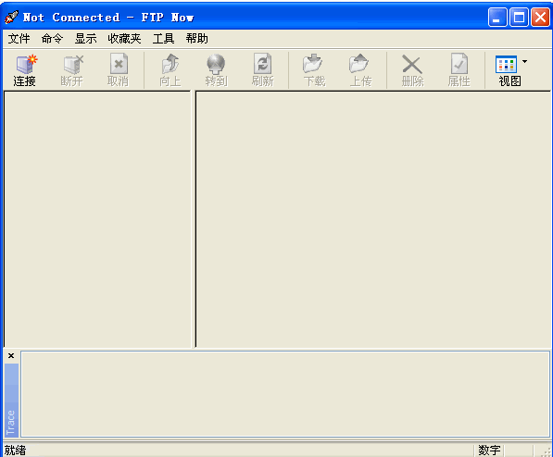The width and height of the screenshot is (553, 457).
Task: Click the 刷新 (Refresh) toolbar icon
Action: click(x=262, y=64)
